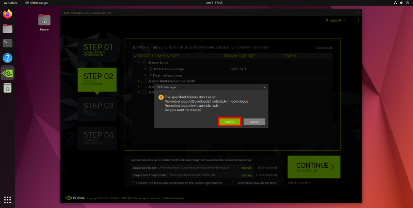
Task: Show Applications grid at dock bottom
Action: [x=8, y=199]
